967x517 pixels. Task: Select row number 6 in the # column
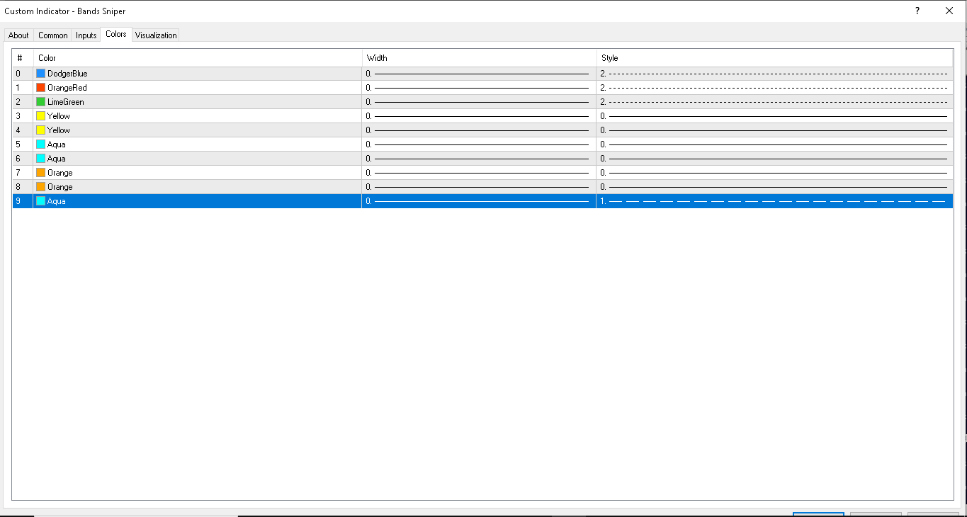23,159
